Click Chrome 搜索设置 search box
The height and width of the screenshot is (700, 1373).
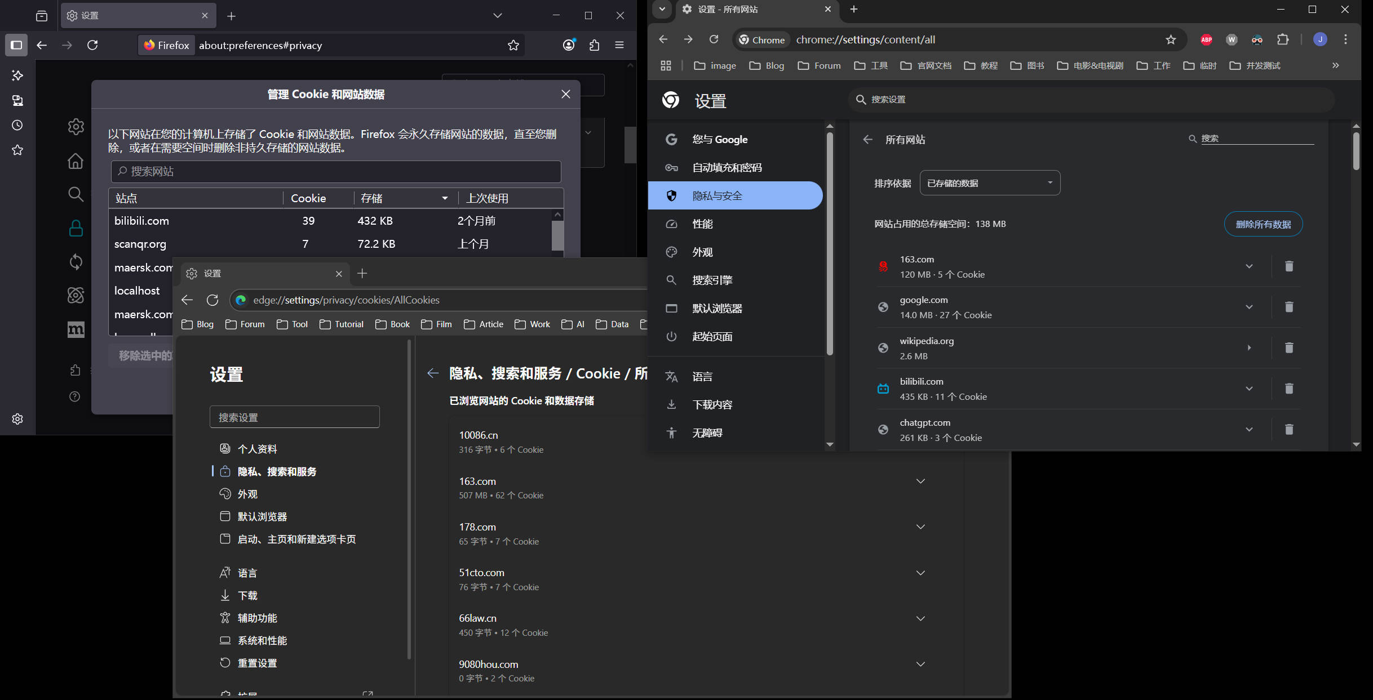click(x=1091, y=100)
